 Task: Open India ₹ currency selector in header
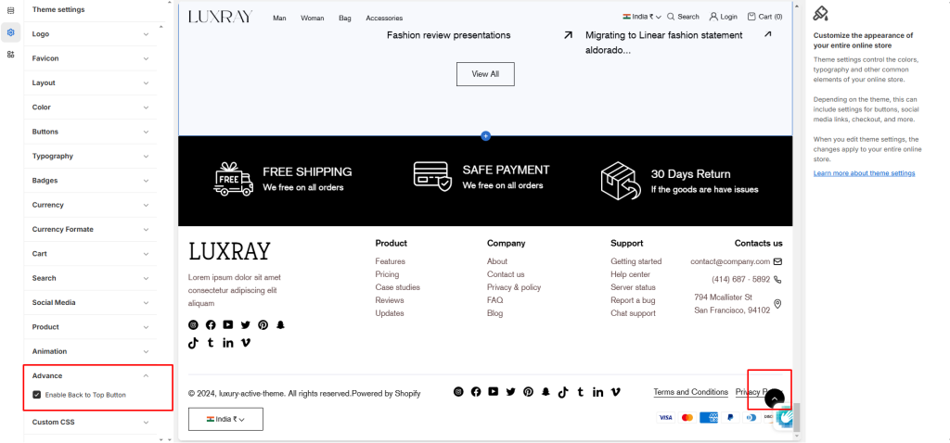tap(642, 17)
